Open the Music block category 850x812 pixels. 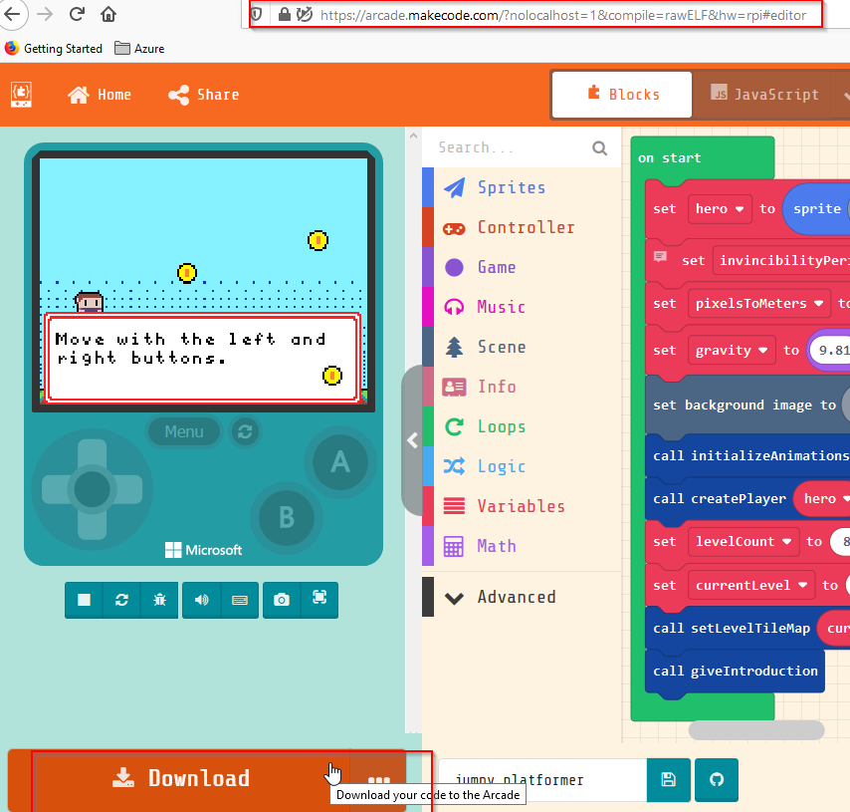[x=522, y=307]
